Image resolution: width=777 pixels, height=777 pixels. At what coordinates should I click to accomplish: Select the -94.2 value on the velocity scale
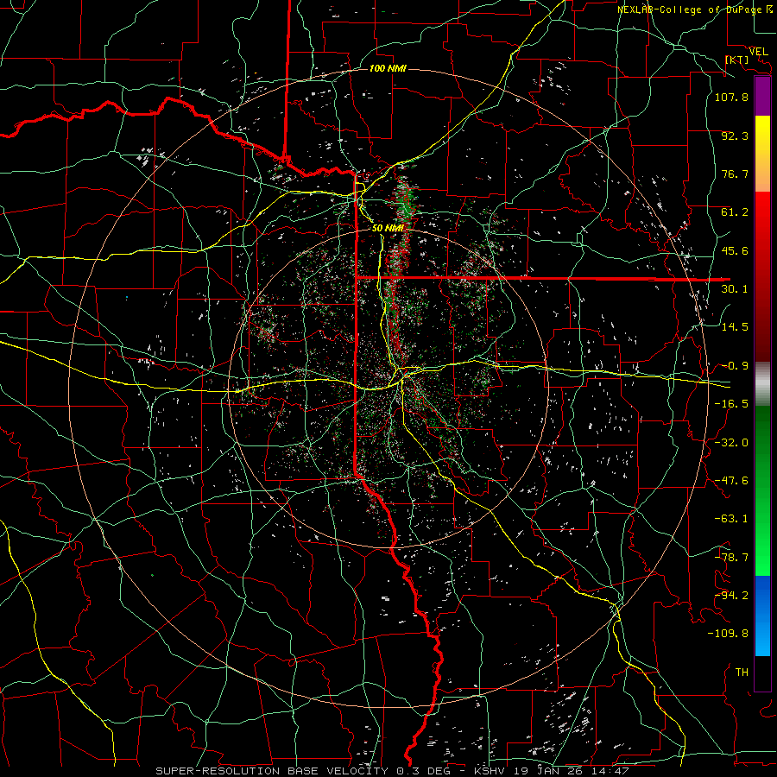pos(731,596)
